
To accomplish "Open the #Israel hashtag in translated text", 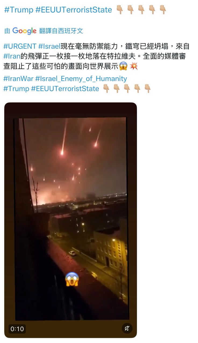I will coord(49,46).
